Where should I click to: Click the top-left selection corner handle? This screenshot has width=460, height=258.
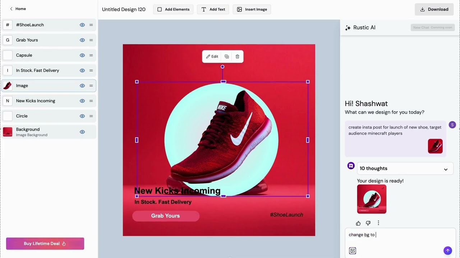(137, 82)
